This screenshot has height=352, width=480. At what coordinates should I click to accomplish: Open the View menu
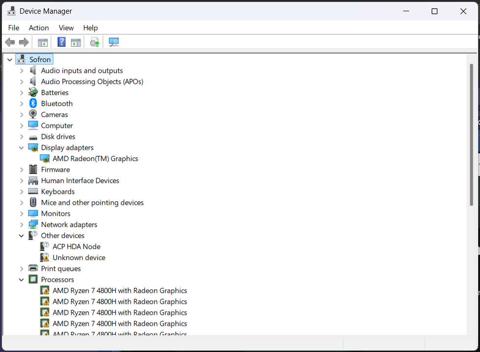pyautogui.click(x=66, y=28)
